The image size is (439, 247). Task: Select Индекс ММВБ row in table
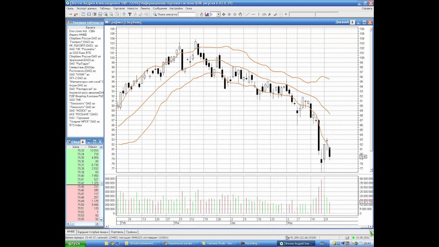(86, 35)
